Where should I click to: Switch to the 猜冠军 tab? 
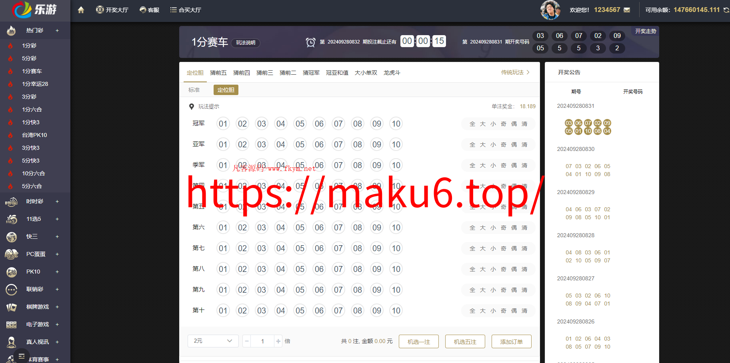click(311, 73)
